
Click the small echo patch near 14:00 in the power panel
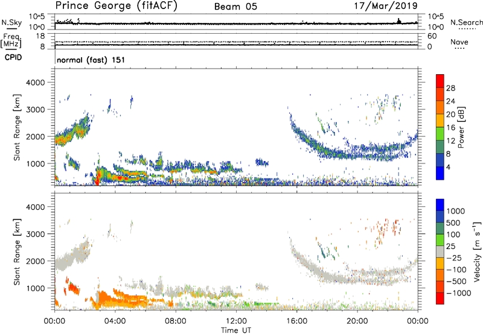(x=262, y=162)
